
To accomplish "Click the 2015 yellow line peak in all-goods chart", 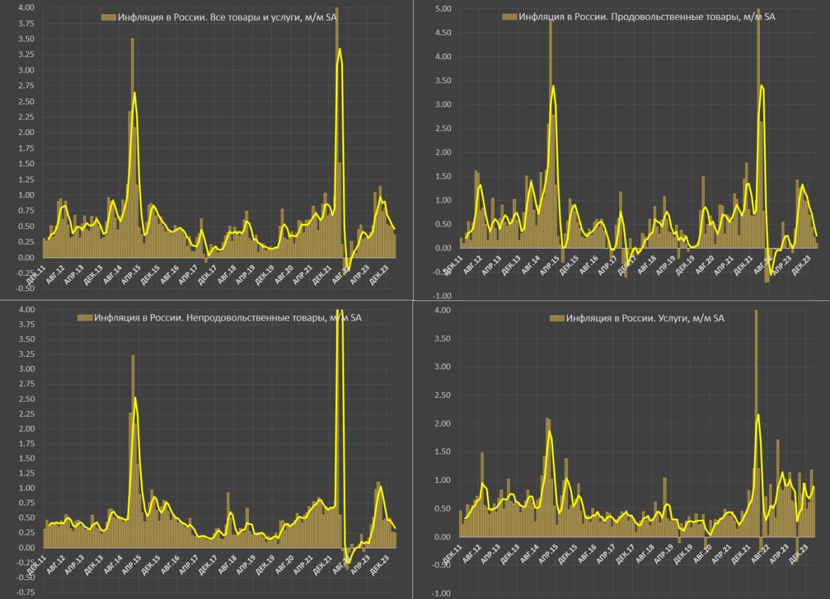I will point(134,93).
